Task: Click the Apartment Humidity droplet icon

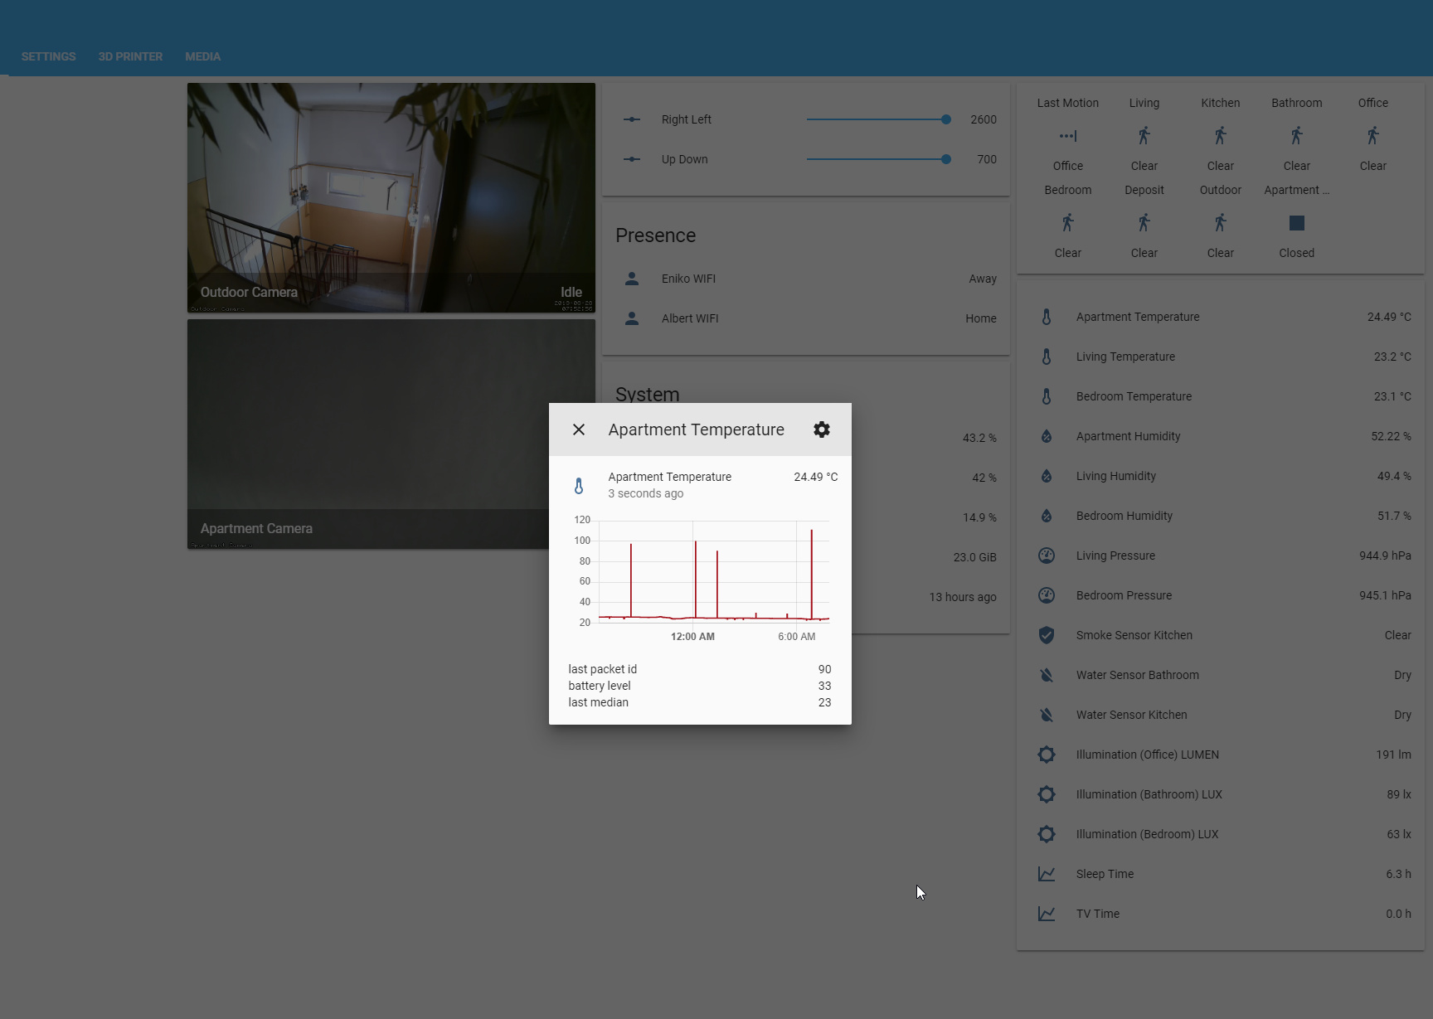Action: click(1047, 436)
